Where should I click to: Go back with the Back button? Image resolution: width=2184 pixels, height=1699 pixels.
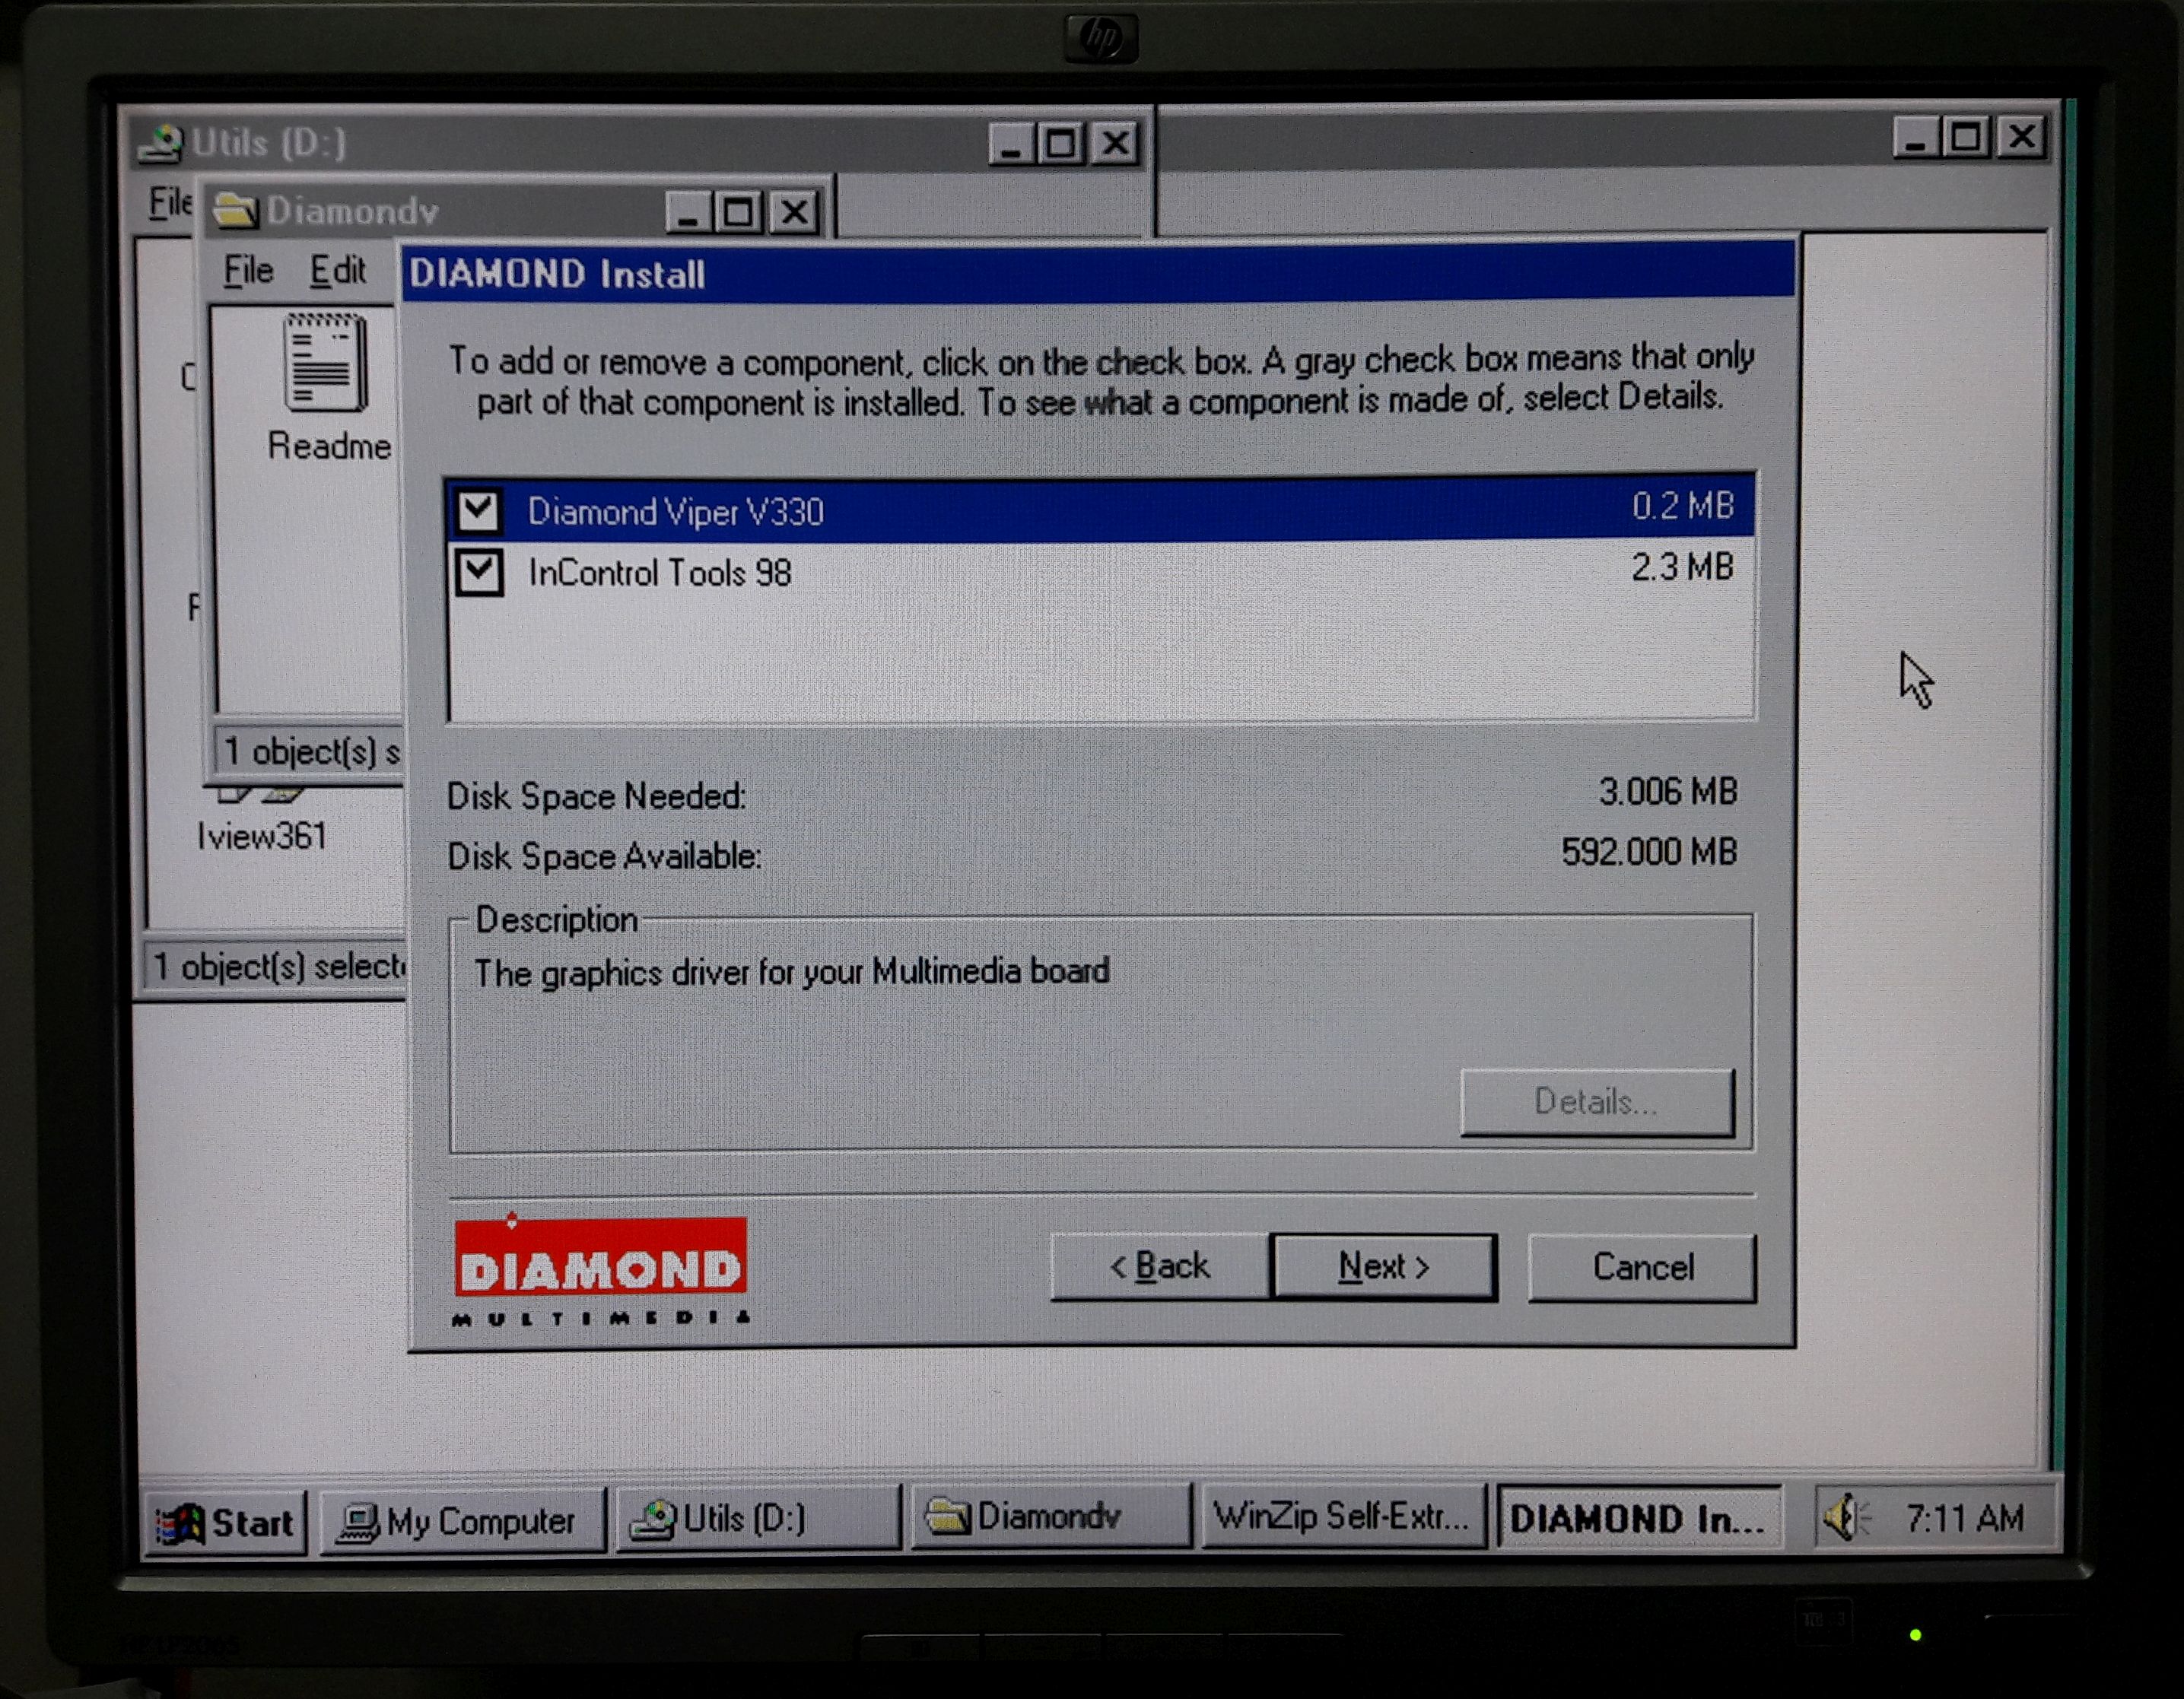pos(1160,1267)
